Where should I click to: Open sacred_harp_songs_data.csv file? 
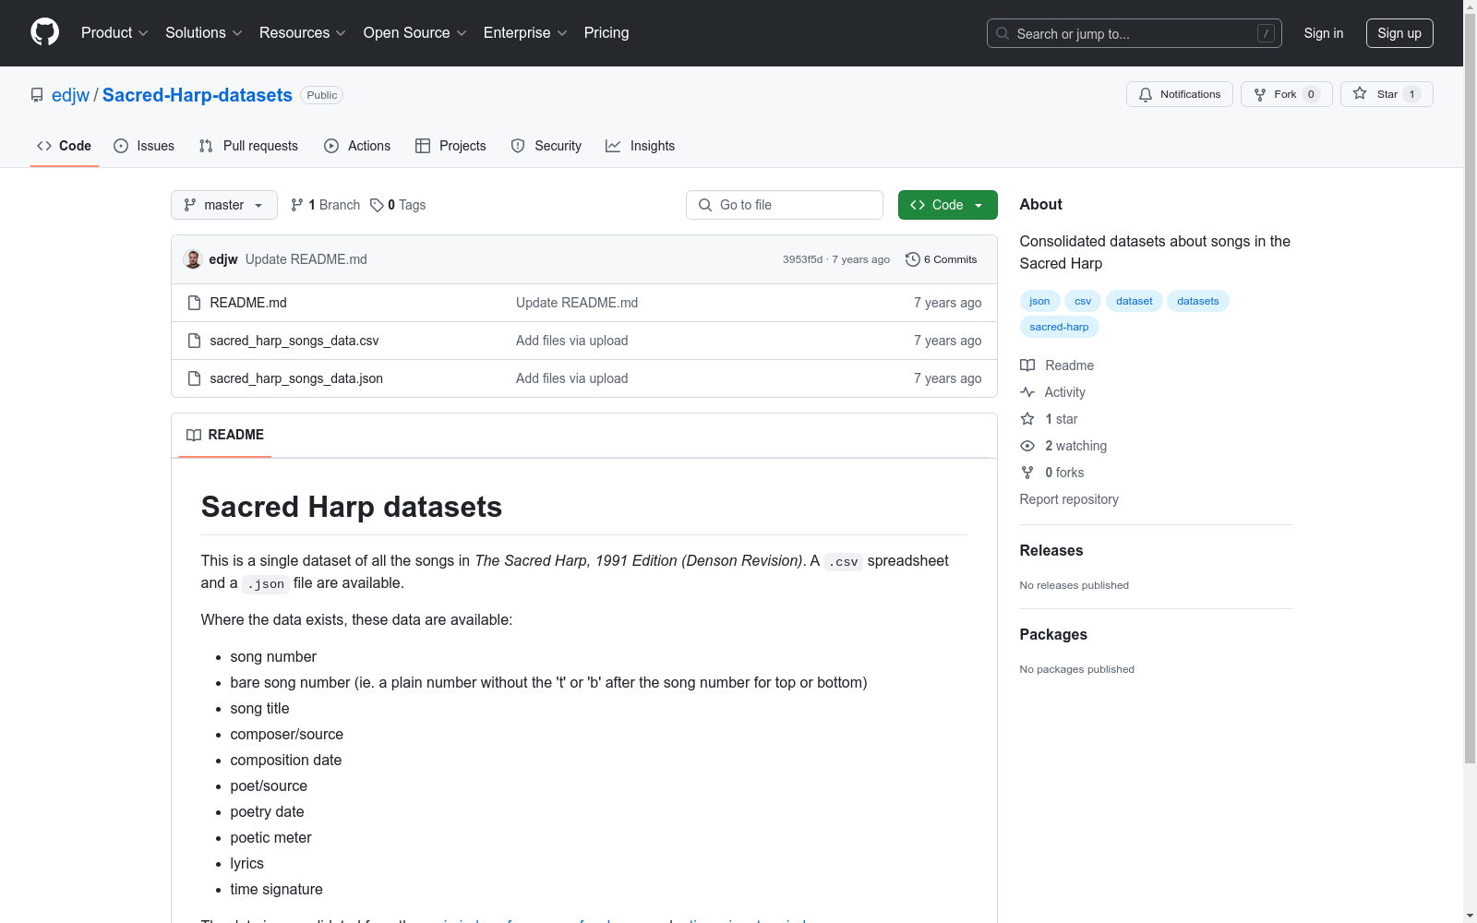tap(294, 341)
